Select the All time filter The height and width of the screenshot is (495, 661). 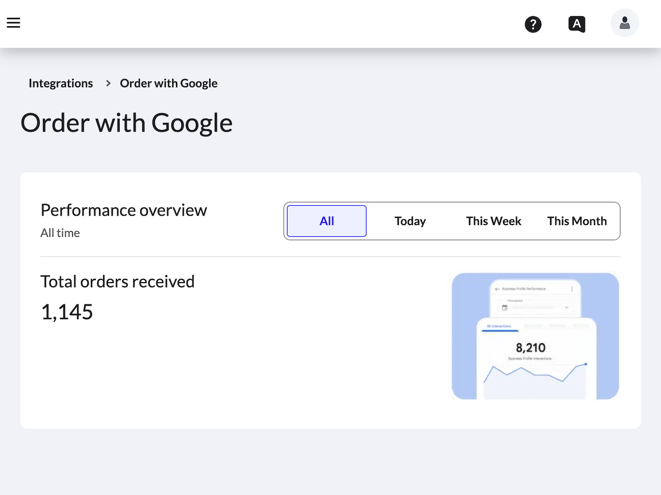click(60, 233)
